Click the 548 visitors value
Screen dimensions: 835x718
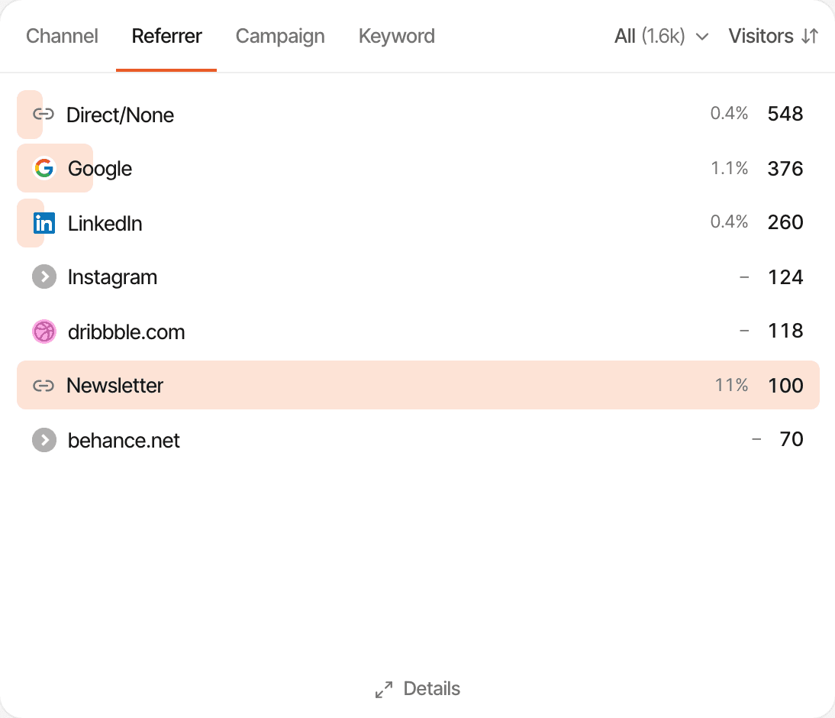785,114
